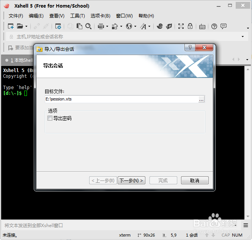Screen dimensions: 252x240
Task: Open the 选项卡(B) menu
Action: pos(101,16)
